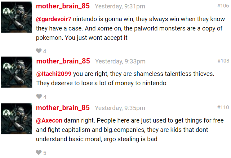The image size is (231, 158).
Task: Open the @gardevoir7 mention link
Action: pos(54,19)
